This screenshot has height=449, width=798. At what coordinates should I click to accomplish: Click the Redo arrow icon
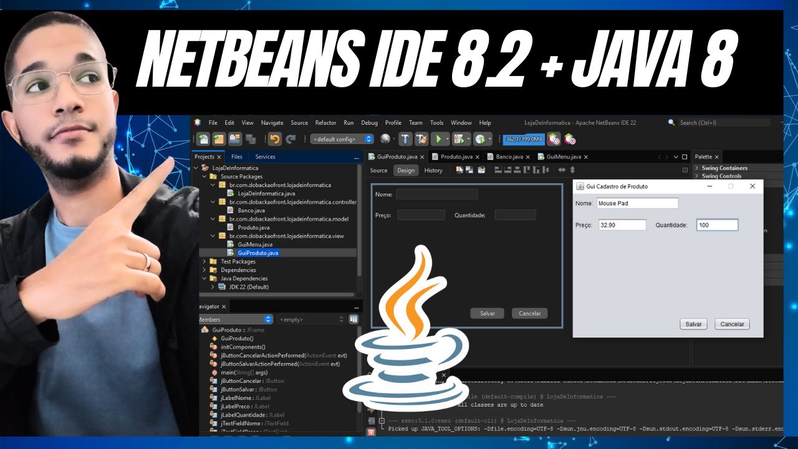(x=291, y=139)
